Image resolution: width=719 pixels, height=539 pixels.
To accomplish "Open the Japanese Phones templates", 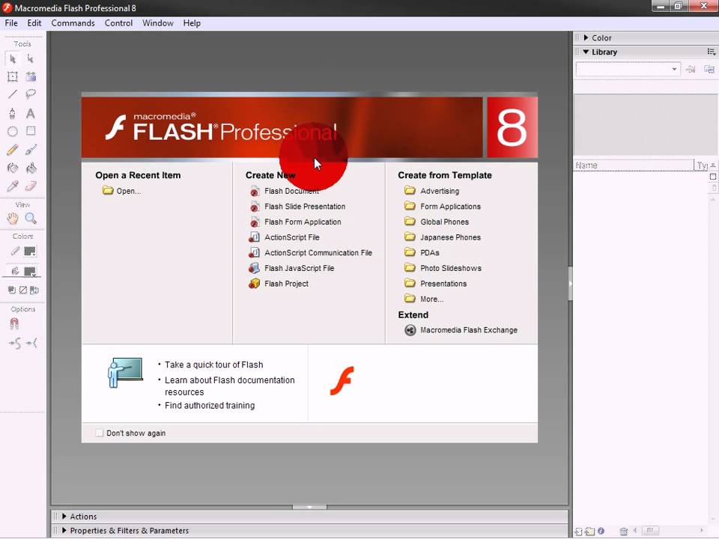I will pos(443,237).
